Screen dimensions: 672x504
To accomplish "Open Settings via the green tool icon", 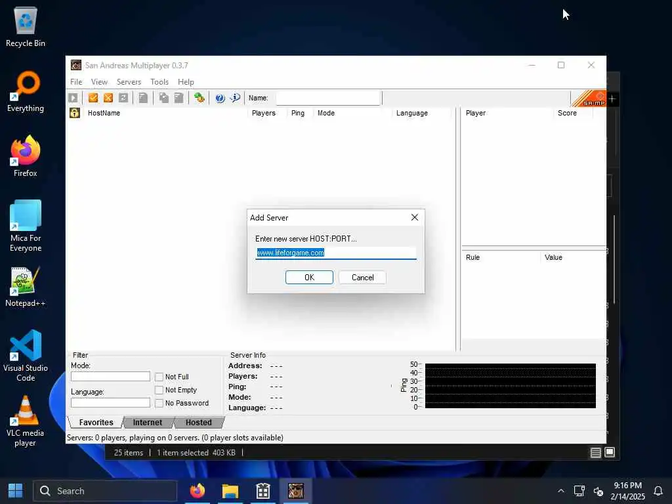I will pos(199,98).
